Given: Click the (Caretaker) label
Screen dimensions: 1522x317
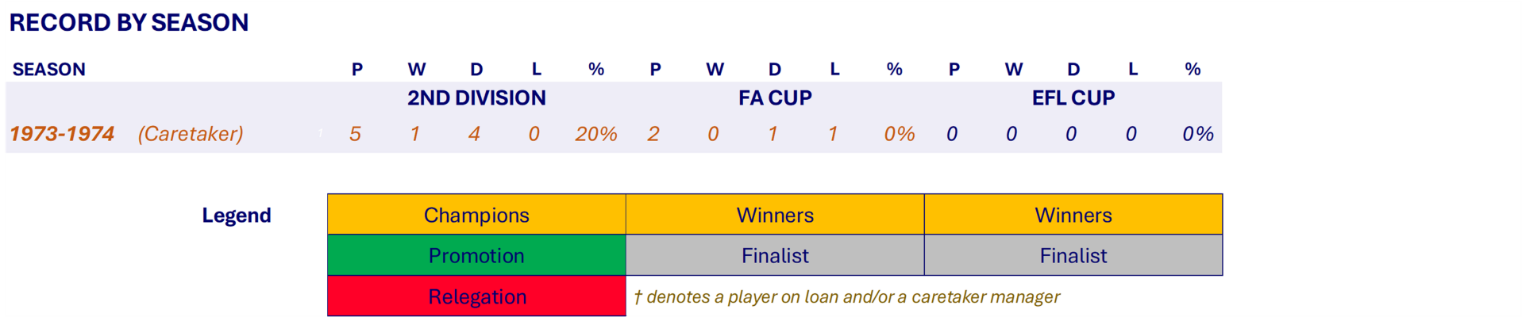Looking at the screenshot, I should (191, 134).
